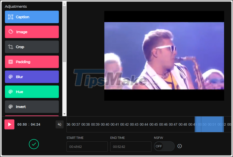233x157 pixels.
Task: Edit the End Time field
Action: point(131,147)
